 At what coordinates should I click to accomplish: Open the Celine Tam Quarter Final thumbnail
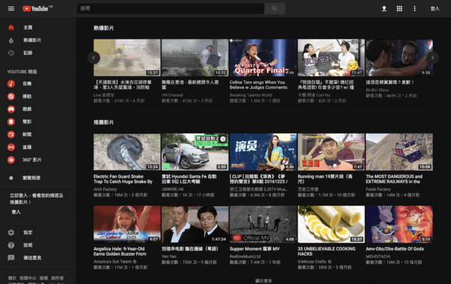[263, 58]
